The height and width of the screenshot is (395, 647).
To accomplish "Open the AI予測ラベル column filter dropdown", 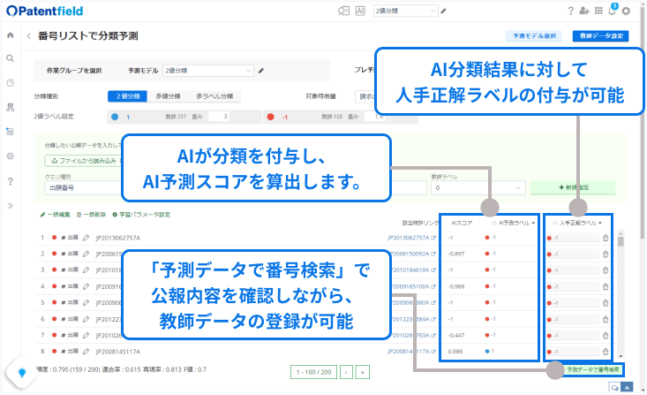I will coord(533,223).
